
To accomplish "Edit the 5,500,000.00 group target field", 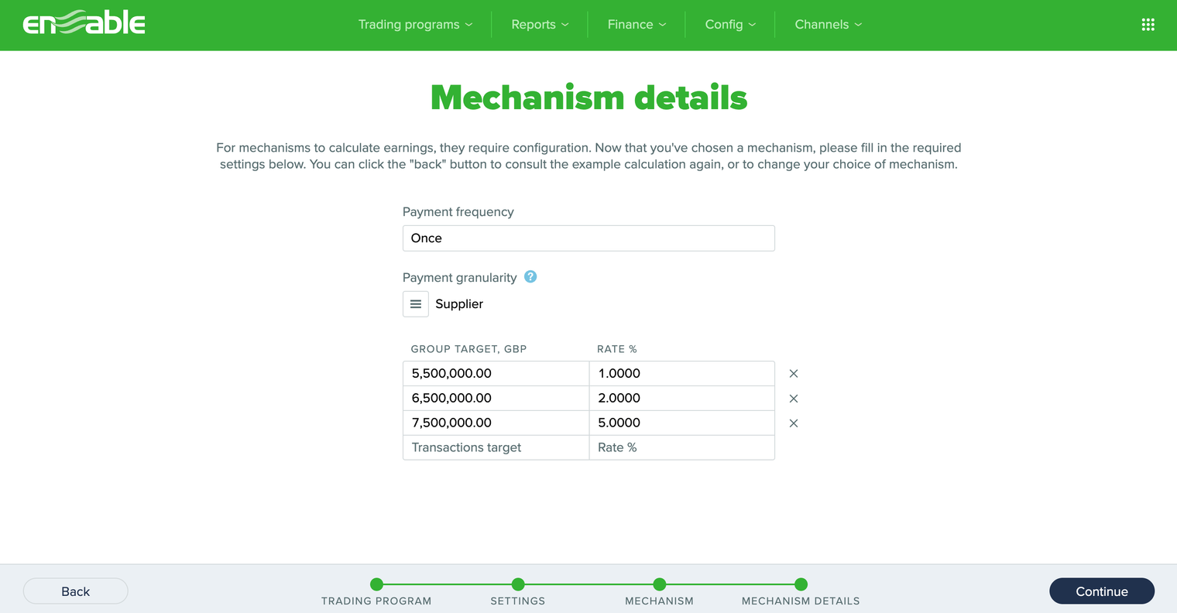I will (x=496, y=373).
